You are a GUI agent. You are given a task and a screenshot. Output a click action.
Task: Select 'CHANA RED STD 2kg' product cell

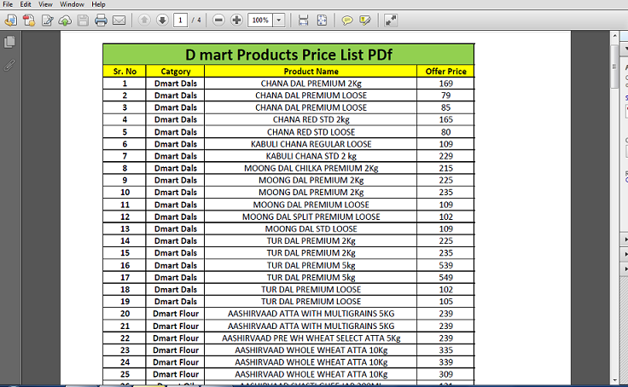(x=311, y=119)
